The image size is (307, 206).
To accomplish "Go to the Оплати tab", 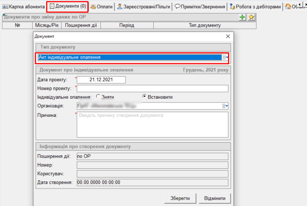I will (102, 7).
